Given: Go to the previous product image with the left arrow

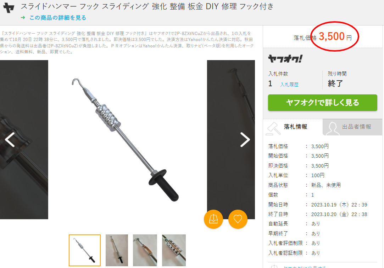Looking at the screenshot, I should [x=10, y=140].
